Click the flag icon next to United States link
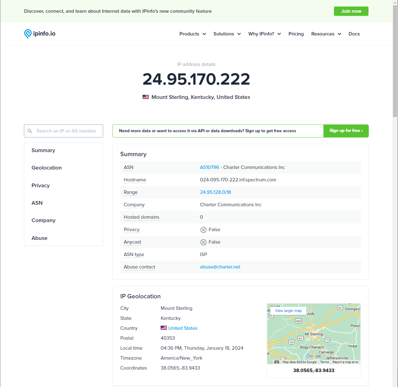 point(164,328)
